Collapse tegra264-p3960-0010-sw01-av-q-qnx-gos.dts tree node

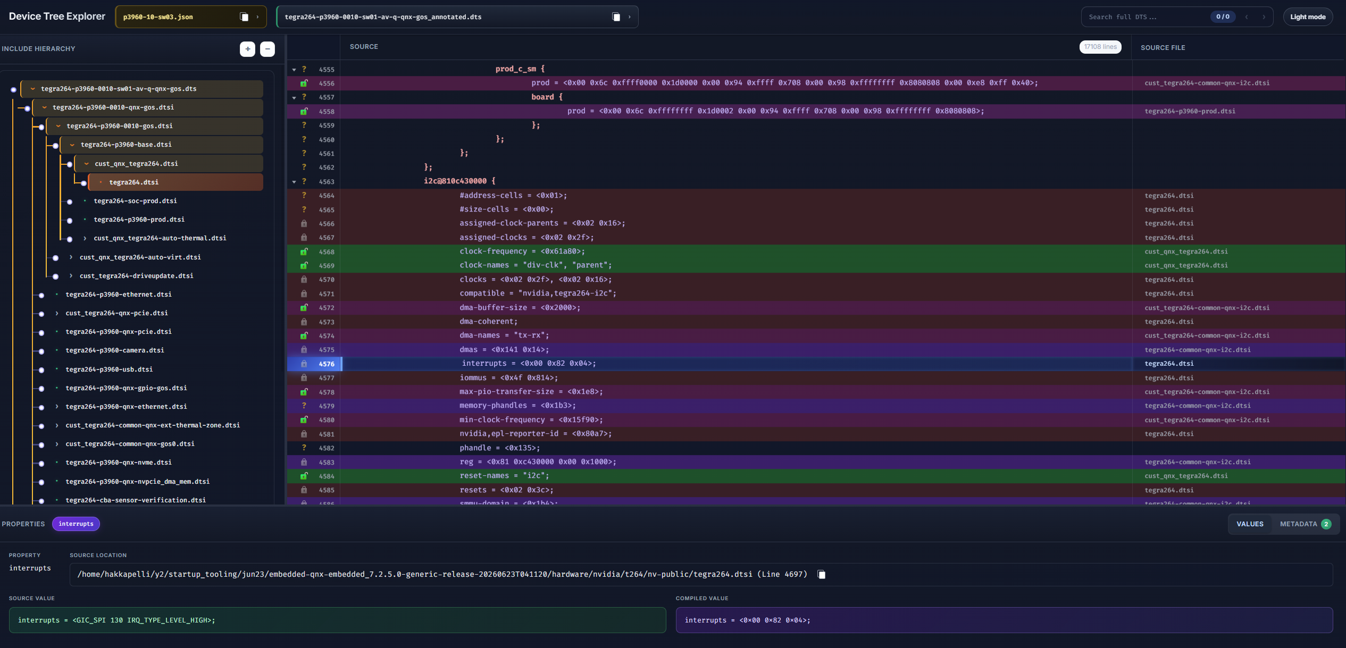pyautogui.click(x=32, y=89)
